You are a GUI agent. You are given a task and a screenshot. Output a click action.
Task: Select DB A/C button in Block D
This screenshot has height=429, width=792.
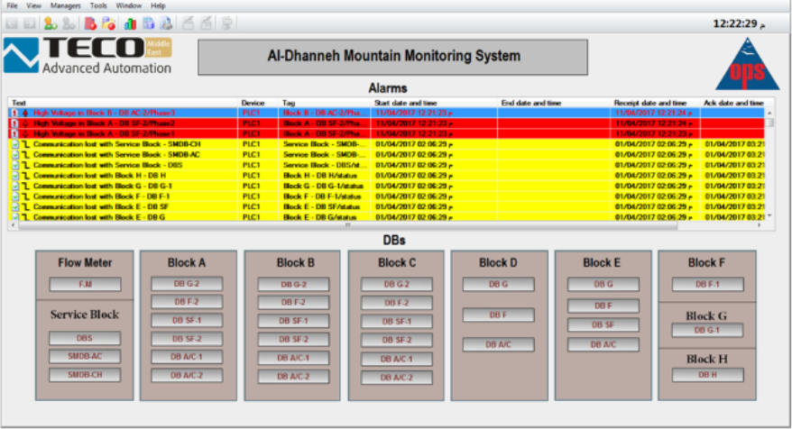click(499, 344)
